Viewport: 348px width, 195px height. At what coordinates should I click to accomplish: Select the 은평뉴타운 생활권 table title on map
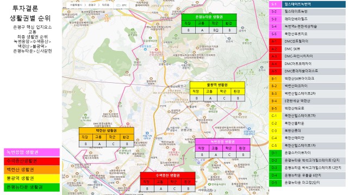point(209,17)
